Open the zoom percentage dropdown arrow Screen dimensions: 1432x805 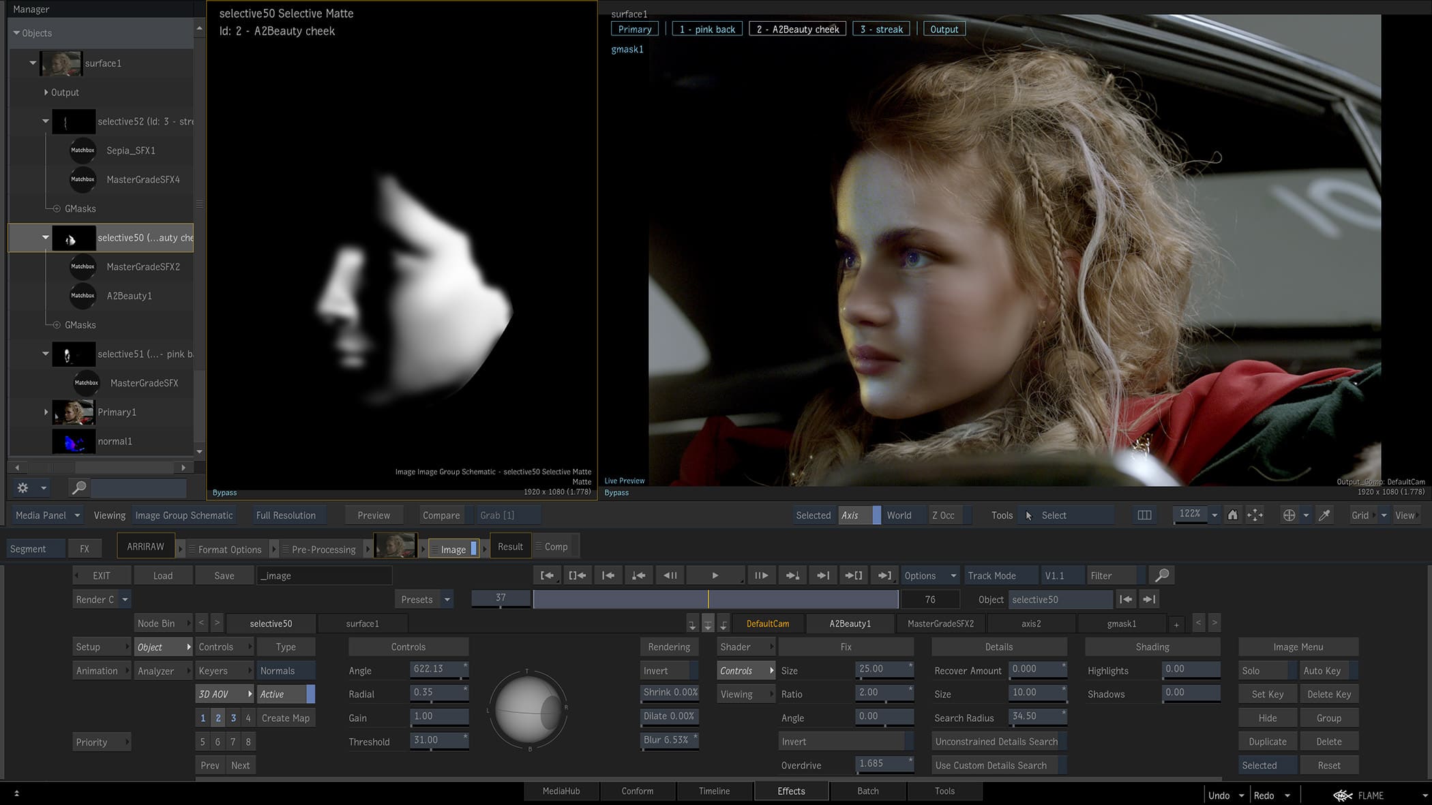click(1214, 515)
